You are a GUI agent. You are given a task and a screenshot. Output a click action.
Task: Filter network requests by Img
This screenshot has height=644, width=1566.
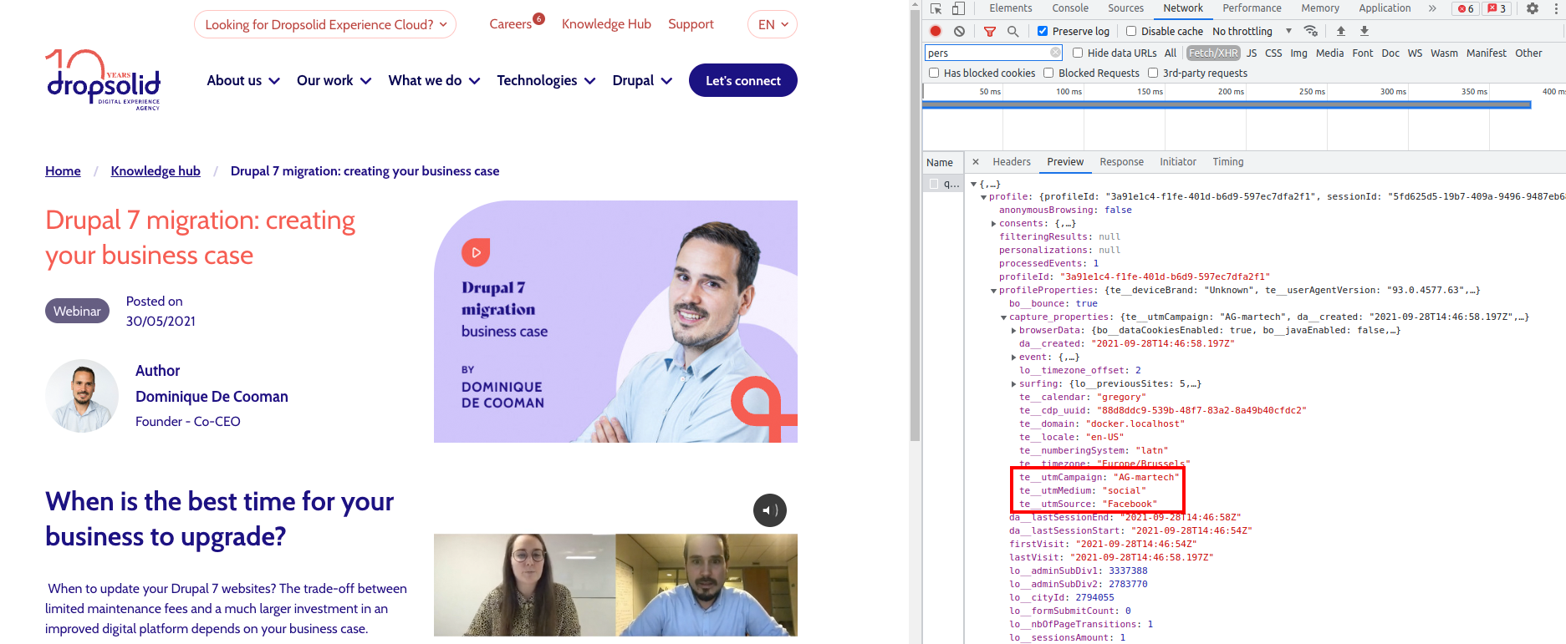[x=1298, y=53]
